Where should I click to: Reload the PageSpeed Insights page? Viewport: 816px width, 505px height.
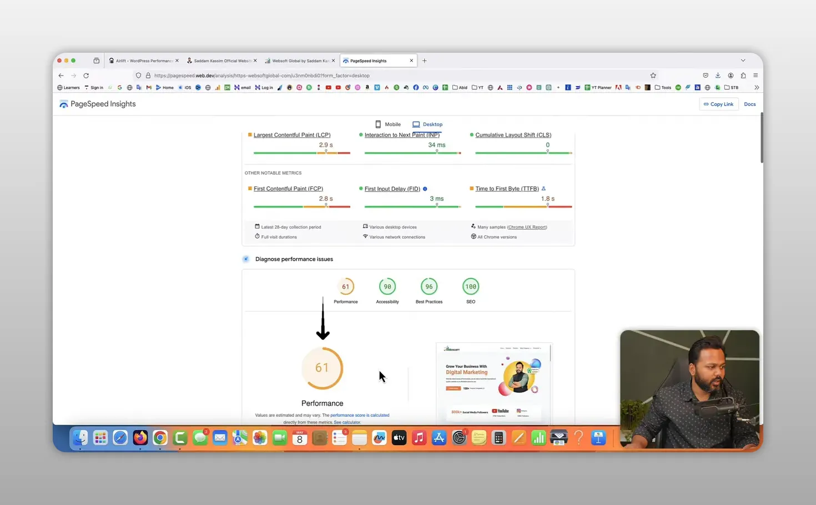click(86, 75)
